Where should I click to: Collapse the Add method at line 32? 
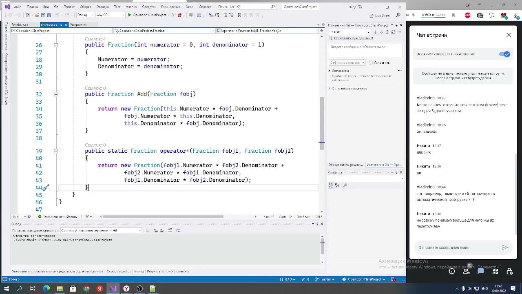click(56, 94)
